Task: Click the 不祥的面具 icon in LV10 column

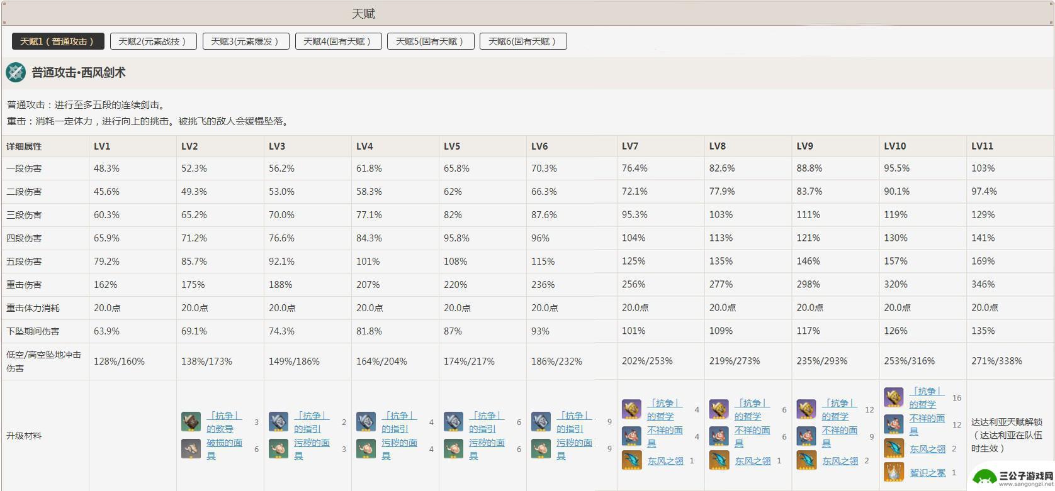Action: click(894, 424)
